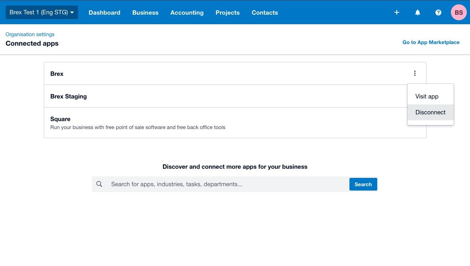Screen dimensions: 470x266
Task: Click the BS profile avatar icon
Action: pos(458,12)
